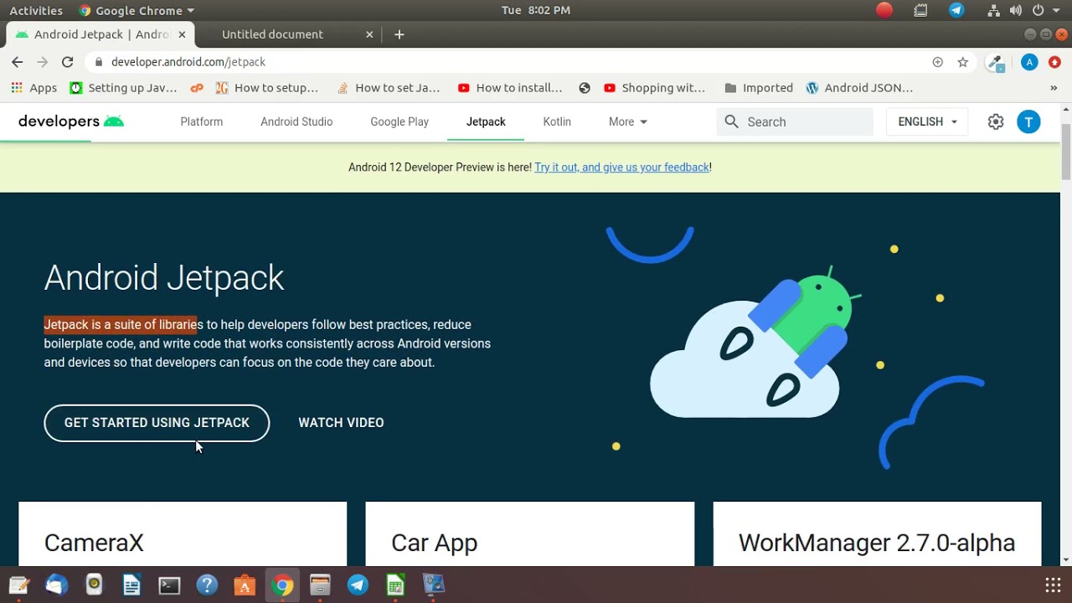Click the Chrome icon in the dock
The image size is (1072, 603).
282,585
